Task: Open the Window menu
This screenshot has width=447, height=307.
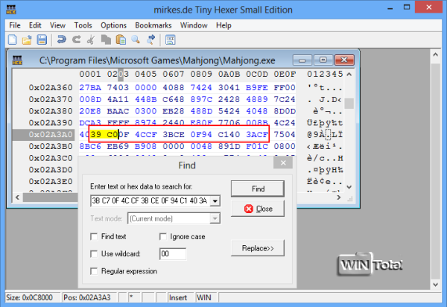Action: click(194, 25)
